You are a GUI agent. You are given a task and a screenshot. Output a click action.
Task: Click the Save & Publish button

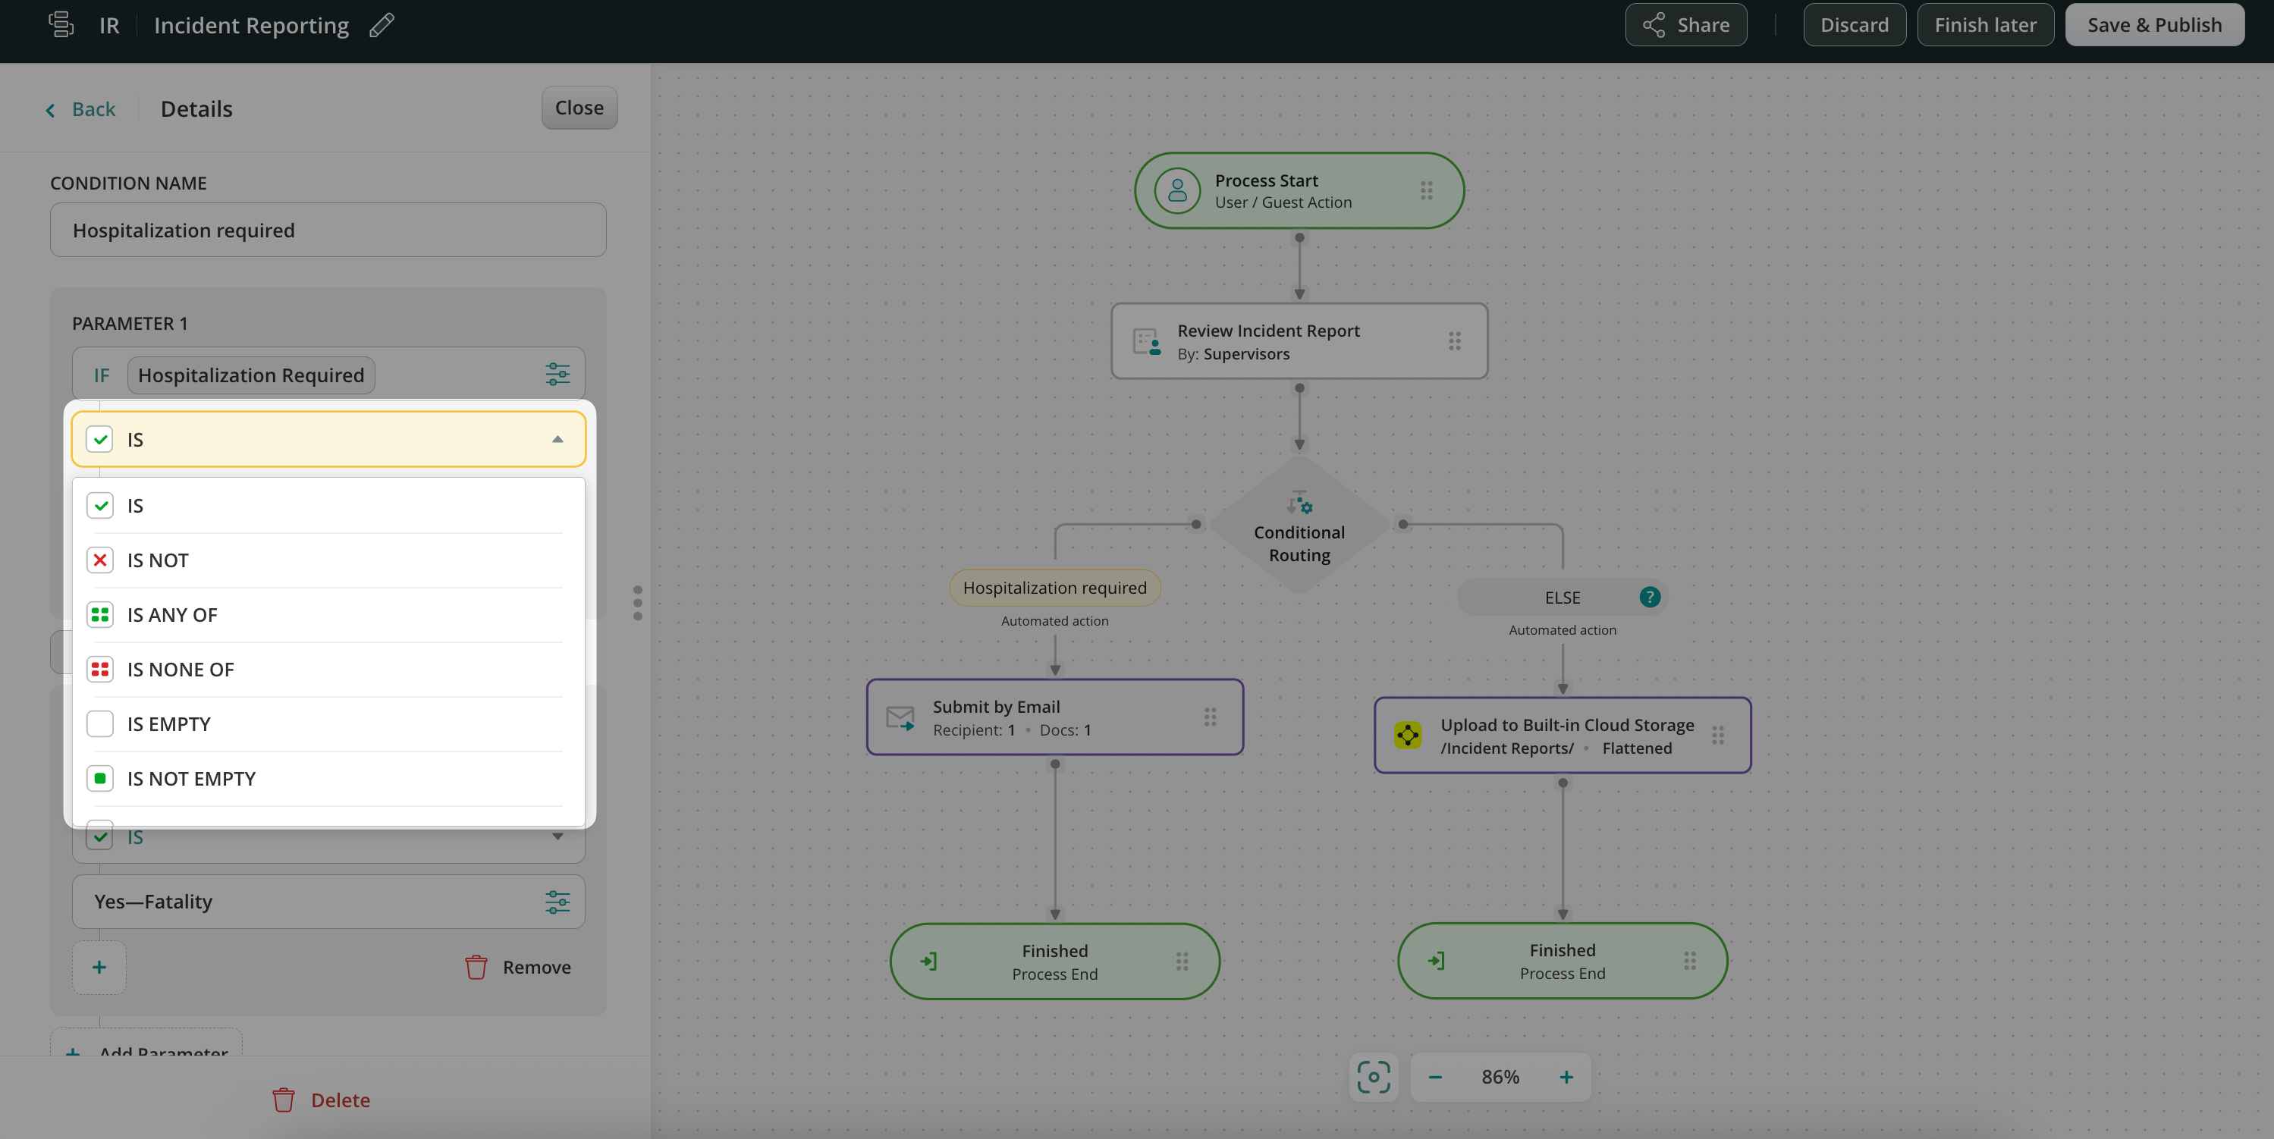(2154, 25)
